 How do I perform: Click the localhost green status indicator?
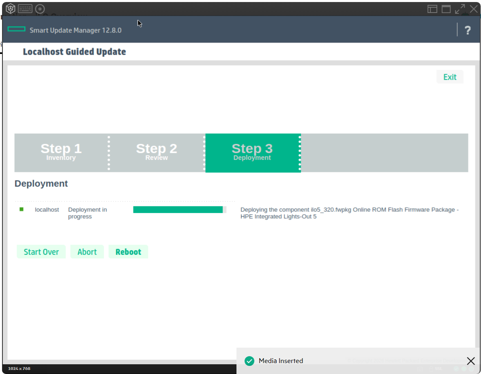pyautogui.click(x=21, y=209)
